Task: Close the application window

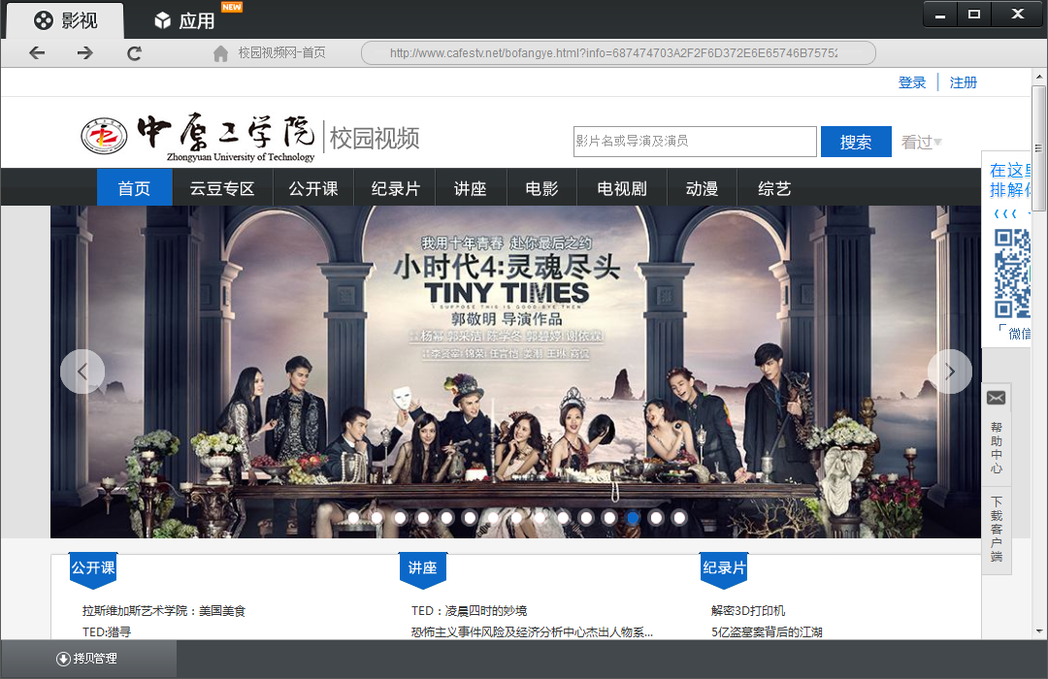Action: 1017,15
